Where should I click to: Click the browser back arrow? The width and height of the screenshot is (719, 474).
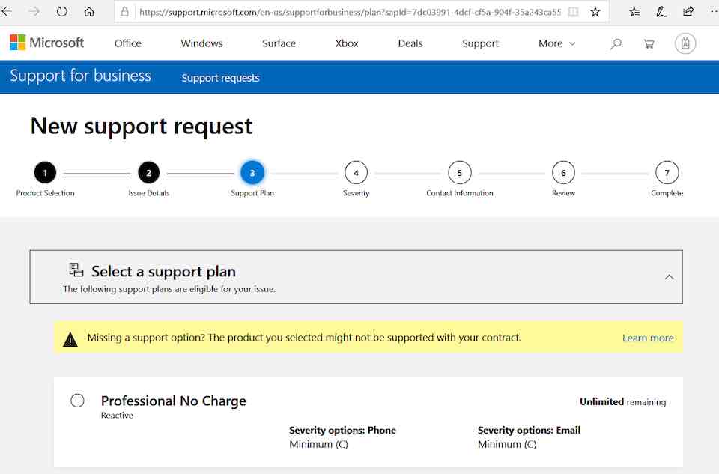pos(7,11)
